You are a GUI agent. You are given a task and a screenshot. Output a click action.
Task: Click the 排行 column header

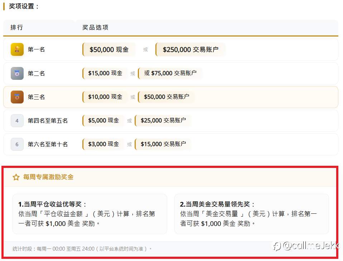(16, 27)
